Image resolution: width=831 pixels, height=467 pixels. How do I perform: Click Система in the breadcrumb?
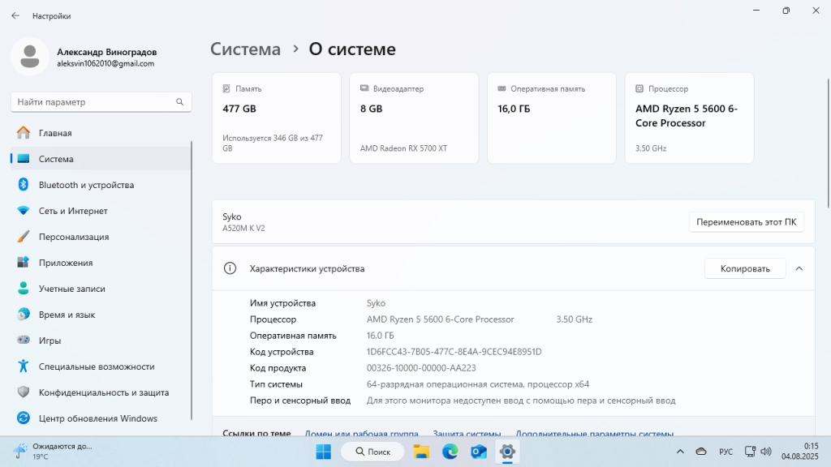pyautogui.click(x=245, y=49)
